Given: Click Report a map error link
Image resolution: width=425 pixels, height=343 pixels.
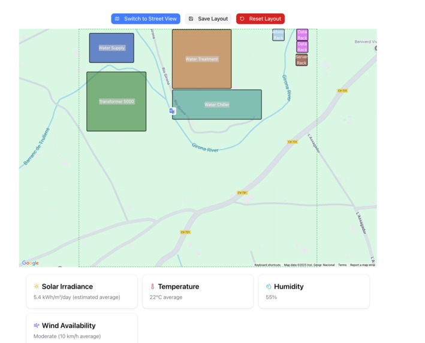Looking at the screenshot, I should pyautogui.click(x=363, y=265).
